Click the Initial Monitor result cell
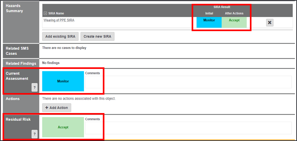The image size is (297, 141). pyautogui.click(x=209, y=20)
